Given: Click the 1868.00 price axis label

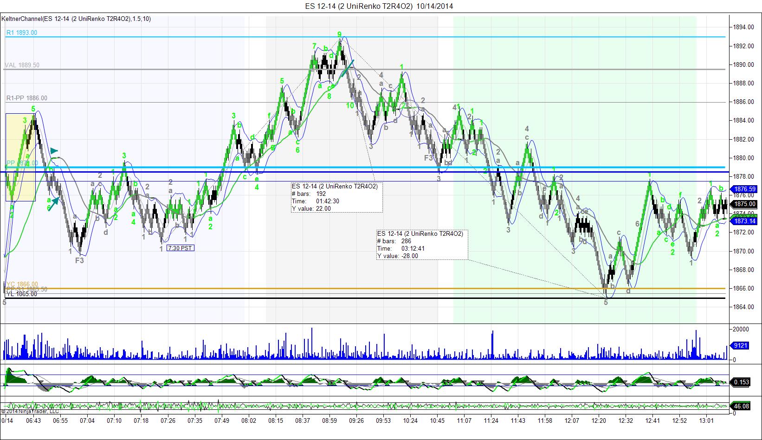Looking at the screenshot, I should point(744,270).
